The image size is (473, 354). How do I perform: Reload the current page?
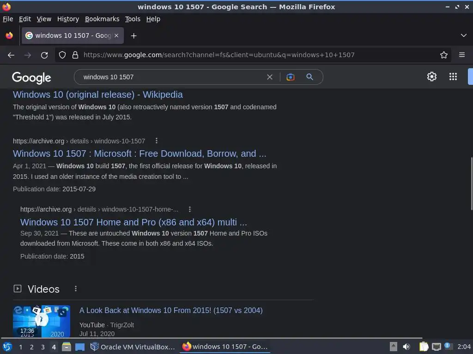click(44, 55)
